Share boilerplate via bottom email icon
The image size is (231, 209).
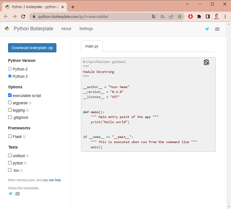pyautogui.click(x=18, y=194)
